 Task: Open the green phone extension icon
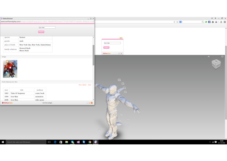[x=206, y=22]
